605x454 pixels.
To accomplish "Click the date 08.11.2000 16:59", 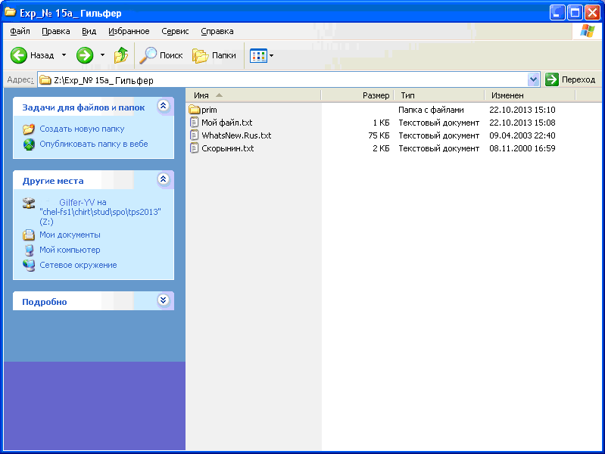I will [522, 148].
